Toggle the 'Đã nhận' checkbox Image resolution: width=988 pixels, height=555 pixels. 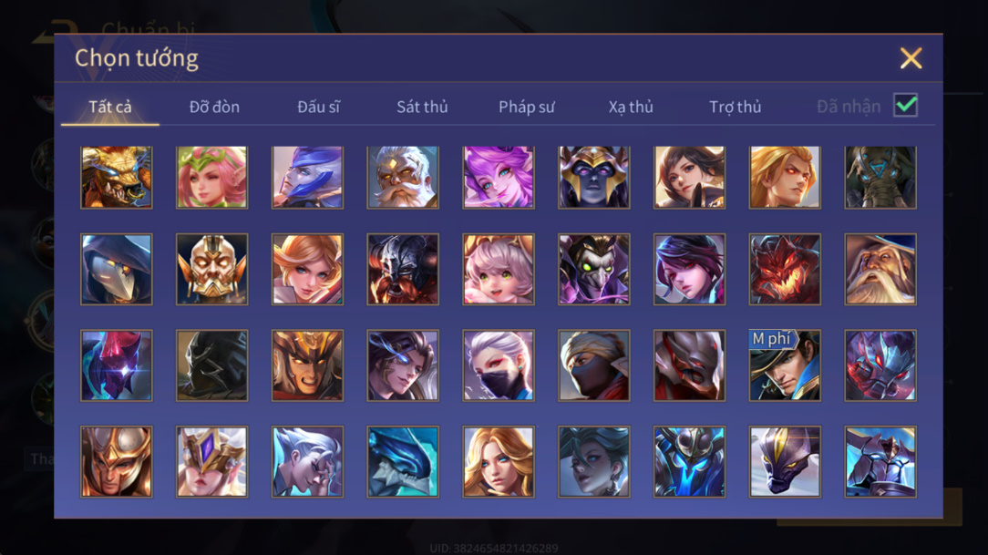pyautogui.click(x=905, y=105)
